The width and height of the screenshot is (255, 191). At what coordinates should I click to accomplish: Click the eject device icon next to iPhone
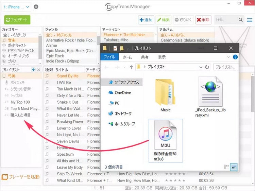[x=36, y=7]
